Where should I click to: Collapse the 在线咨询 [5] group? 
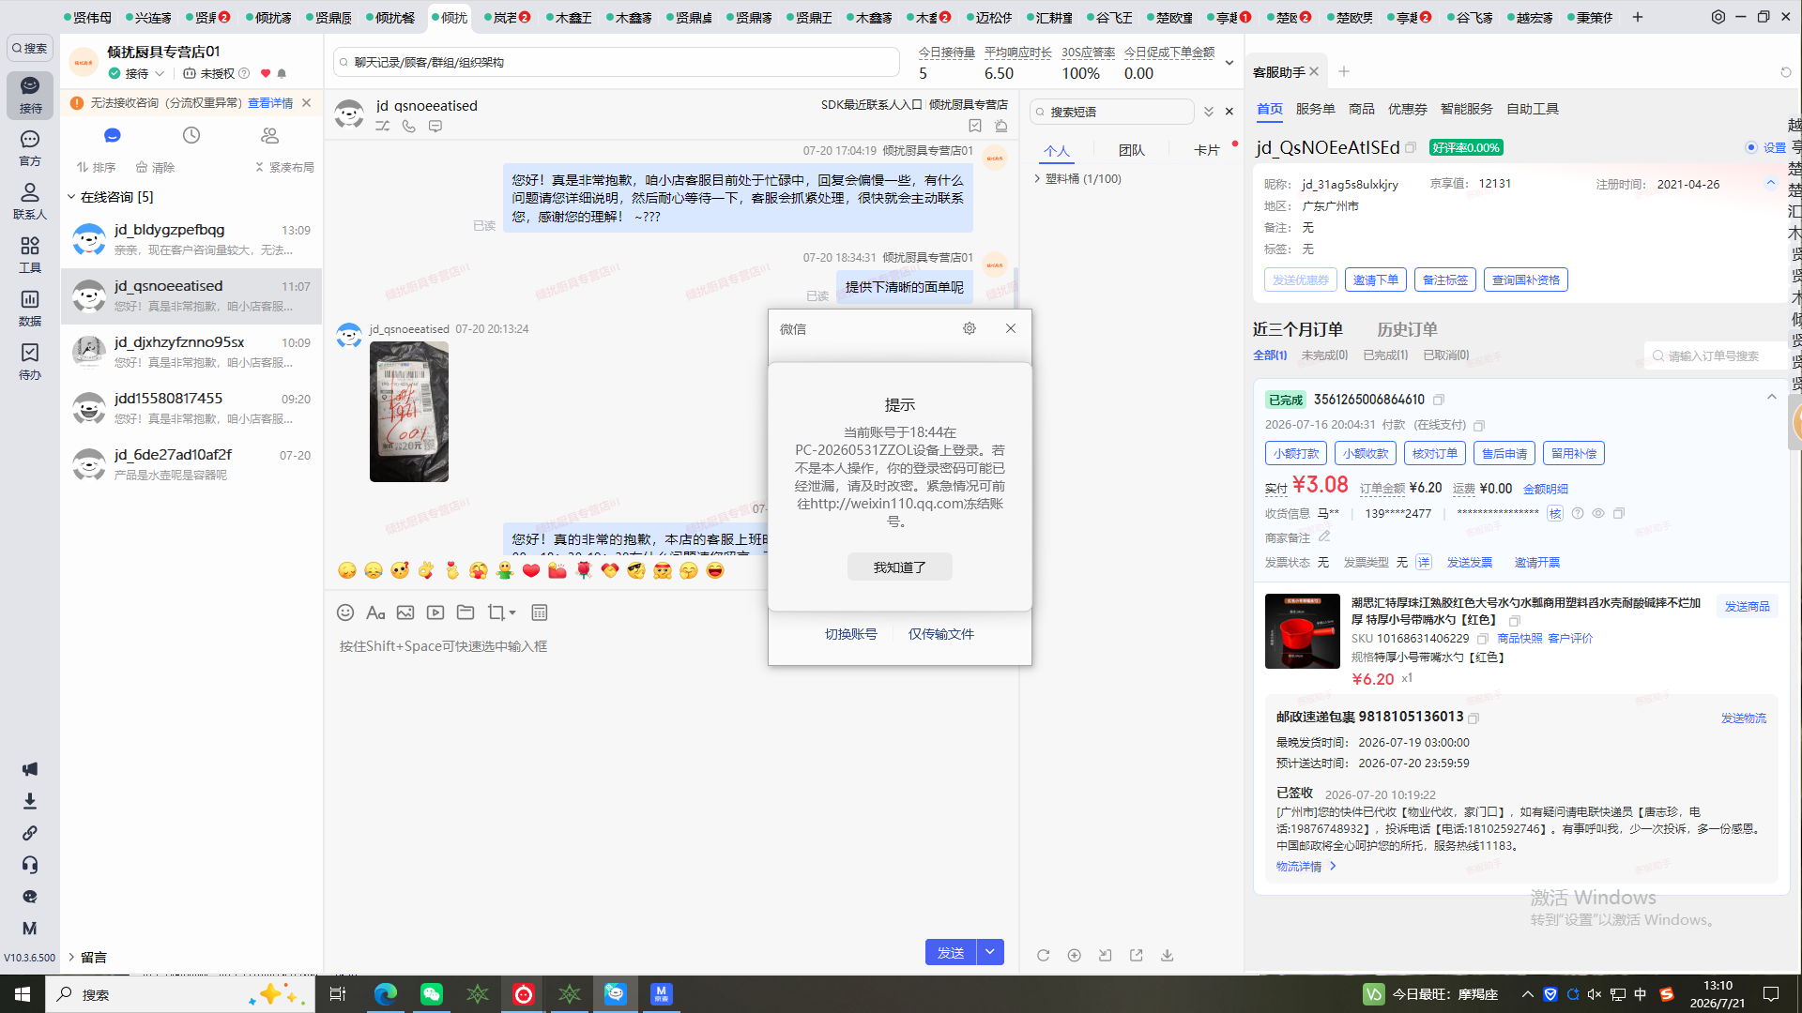[x=71, y=197]
